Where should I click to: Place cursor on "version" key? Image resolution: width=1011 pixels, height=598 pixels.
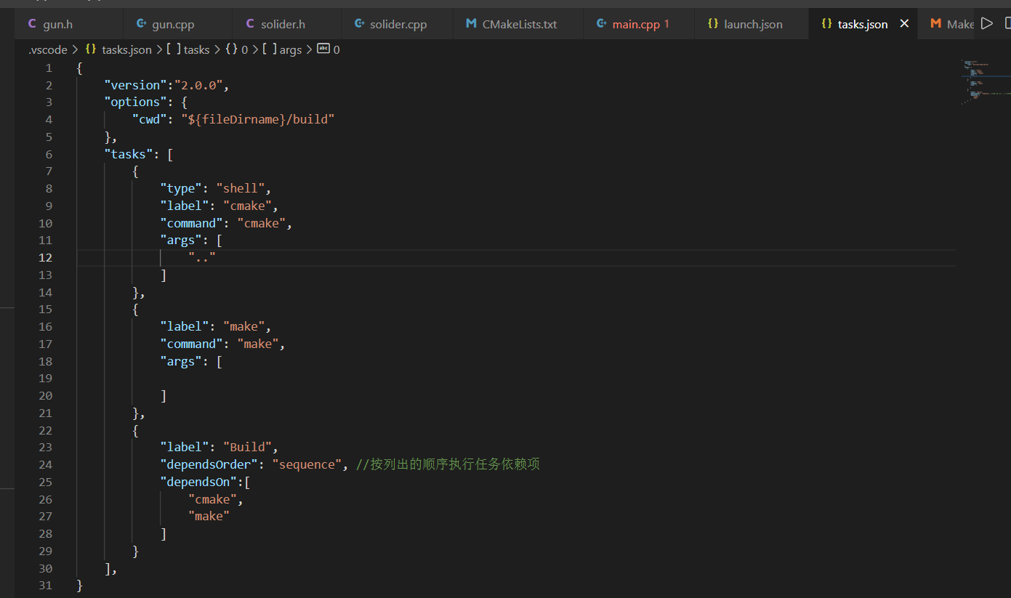click(135, 85)
